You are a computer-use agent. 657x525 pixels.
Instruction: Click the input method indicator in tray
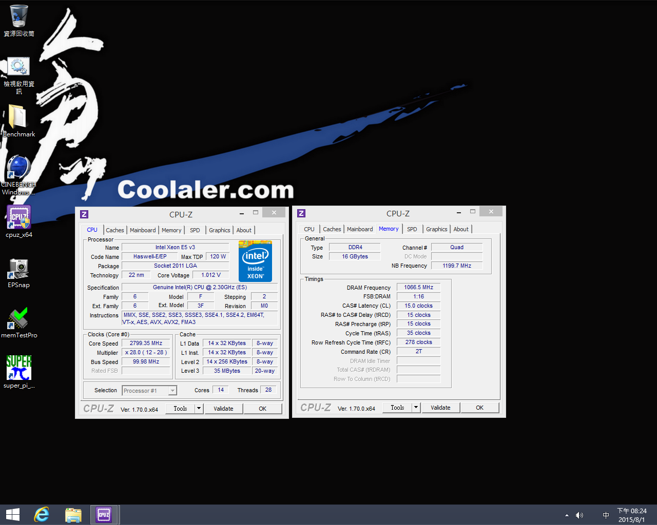point(606,515)
